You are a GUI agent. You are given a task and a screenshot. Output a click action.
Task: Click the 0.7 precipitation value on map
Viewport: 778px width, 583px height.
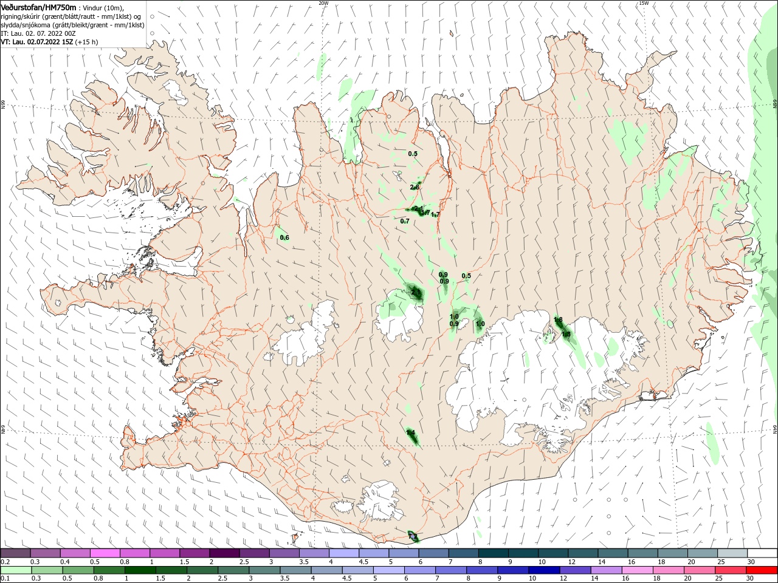405,221
